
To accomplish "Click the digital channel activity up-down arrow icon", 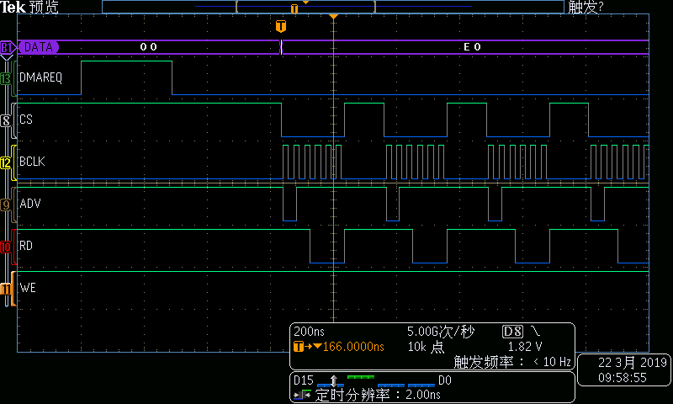I will [x=333, y=380].
